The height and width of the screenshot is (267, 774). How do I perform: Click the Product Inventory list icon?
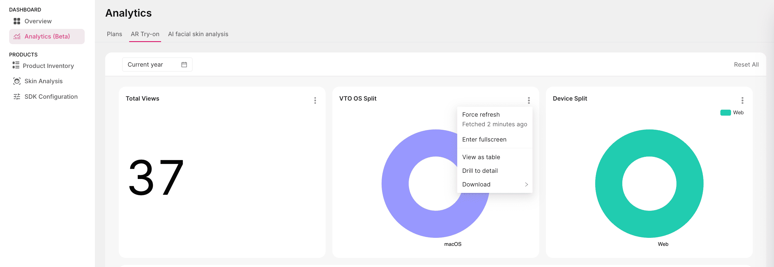click(16, 65)
